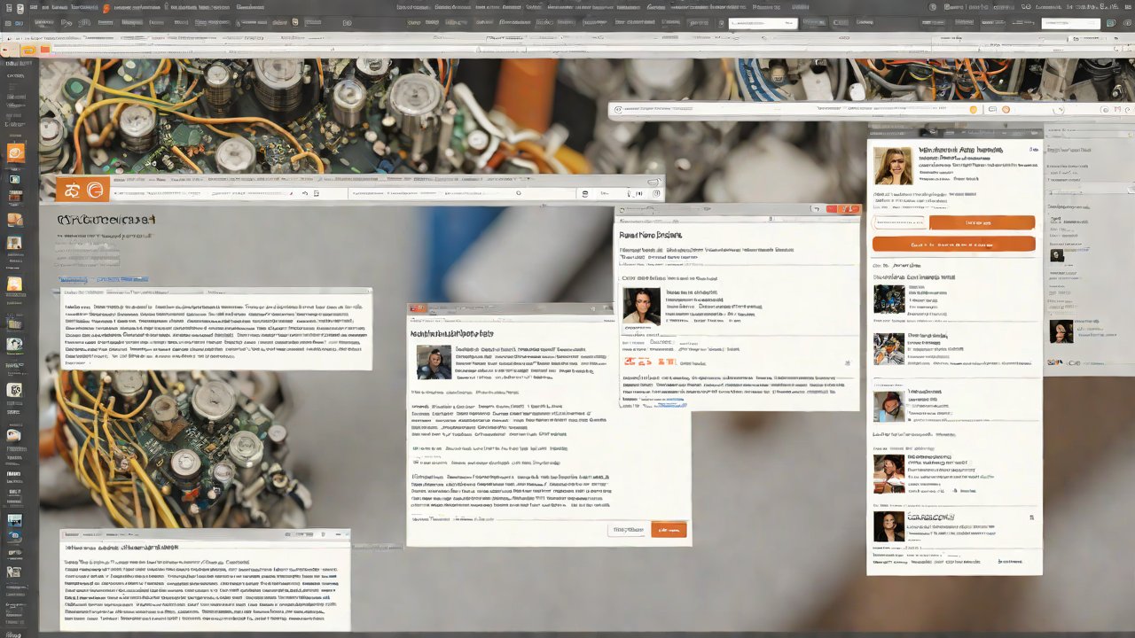This screenshot has height=638, width=1135.
Task: Open the blonde woman's profile photo
Action: (x=893, y=166)
